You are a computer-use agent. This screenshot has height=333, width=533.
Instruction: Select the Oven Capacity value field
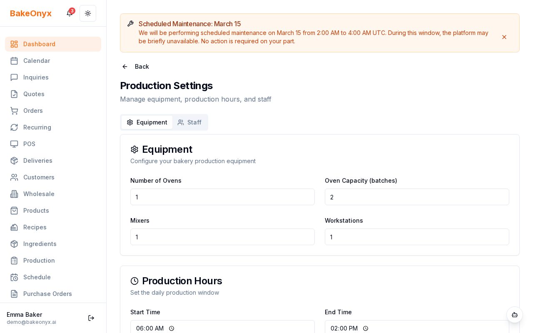(x=417, y=197)
